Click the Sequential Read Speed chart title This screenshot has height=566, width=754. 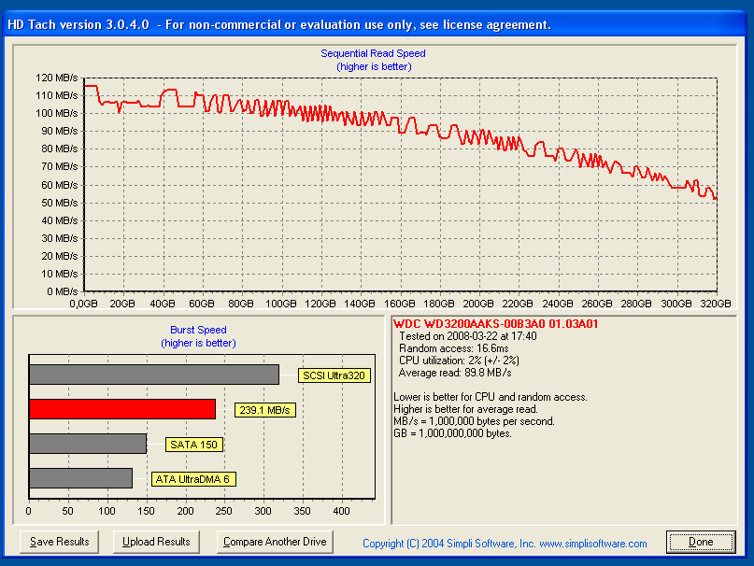[x=373, y=54]
